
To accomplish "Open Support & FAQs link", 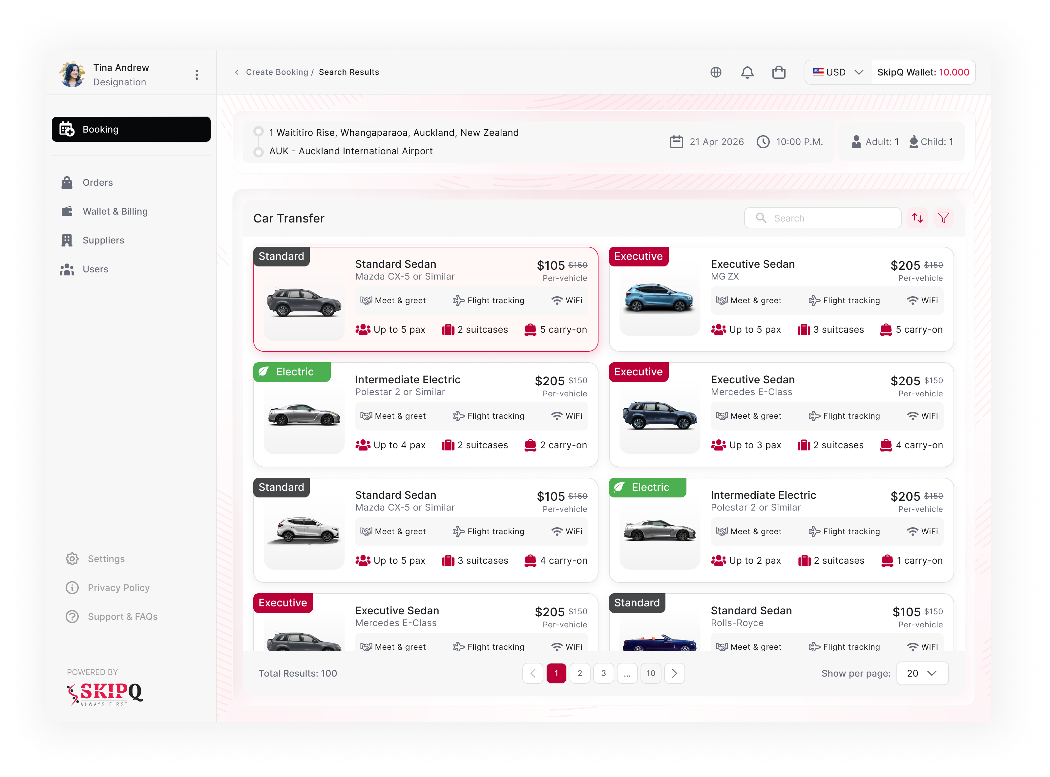I will click(112, 617).
